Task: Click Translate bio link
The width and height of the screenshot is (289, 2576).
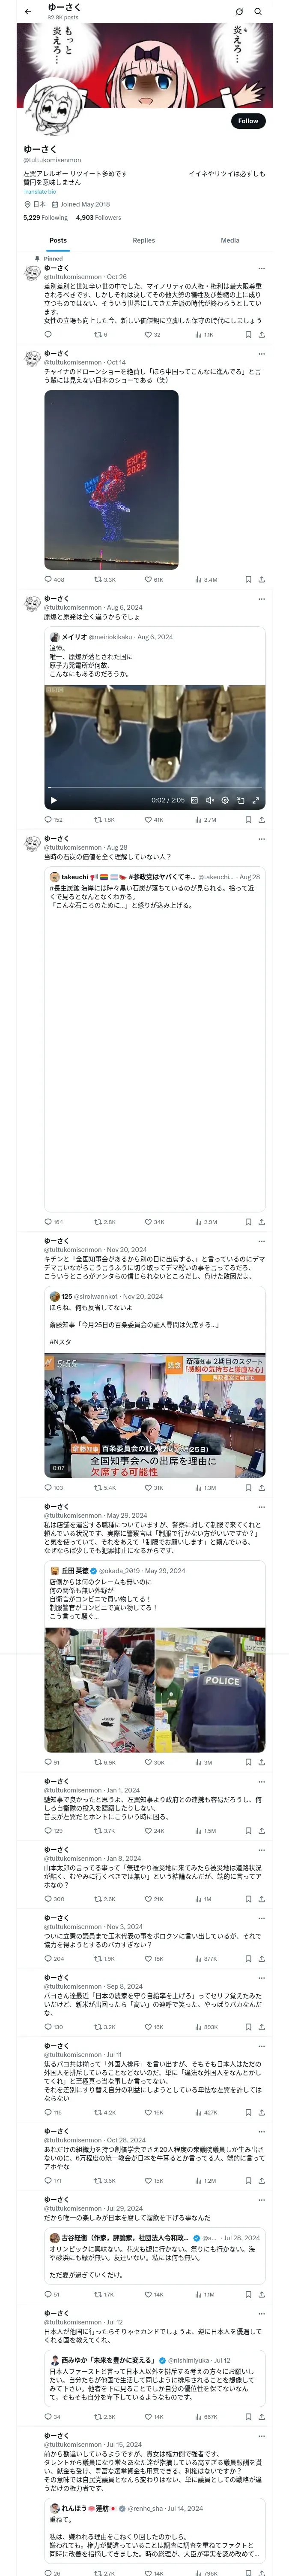Action: pyautogui.click(x=40, y=191)
